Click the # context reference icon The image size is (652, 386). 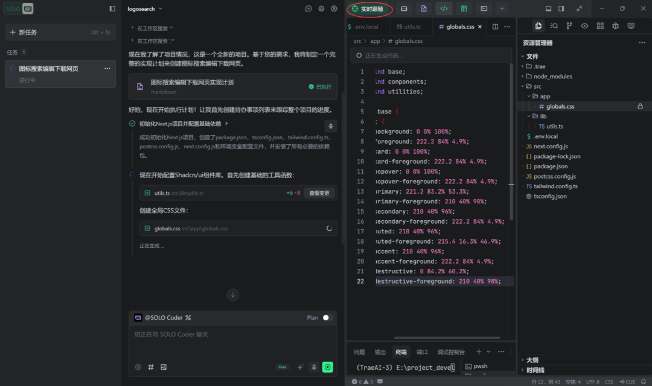click(x=151, y=367)
